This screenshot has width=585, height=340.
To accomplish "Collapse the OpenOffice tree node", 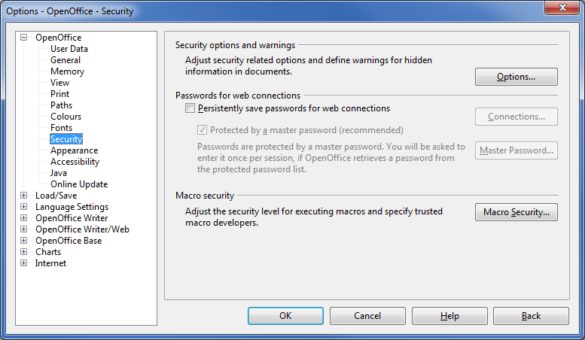I will tap(24, 38).
